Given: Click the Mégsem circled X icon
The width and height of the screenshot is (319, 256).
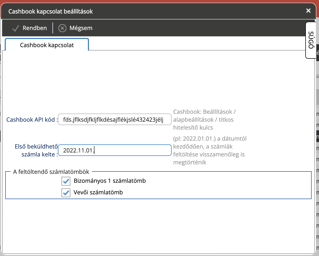Looking at the screenshot, I should pos(62,28).
